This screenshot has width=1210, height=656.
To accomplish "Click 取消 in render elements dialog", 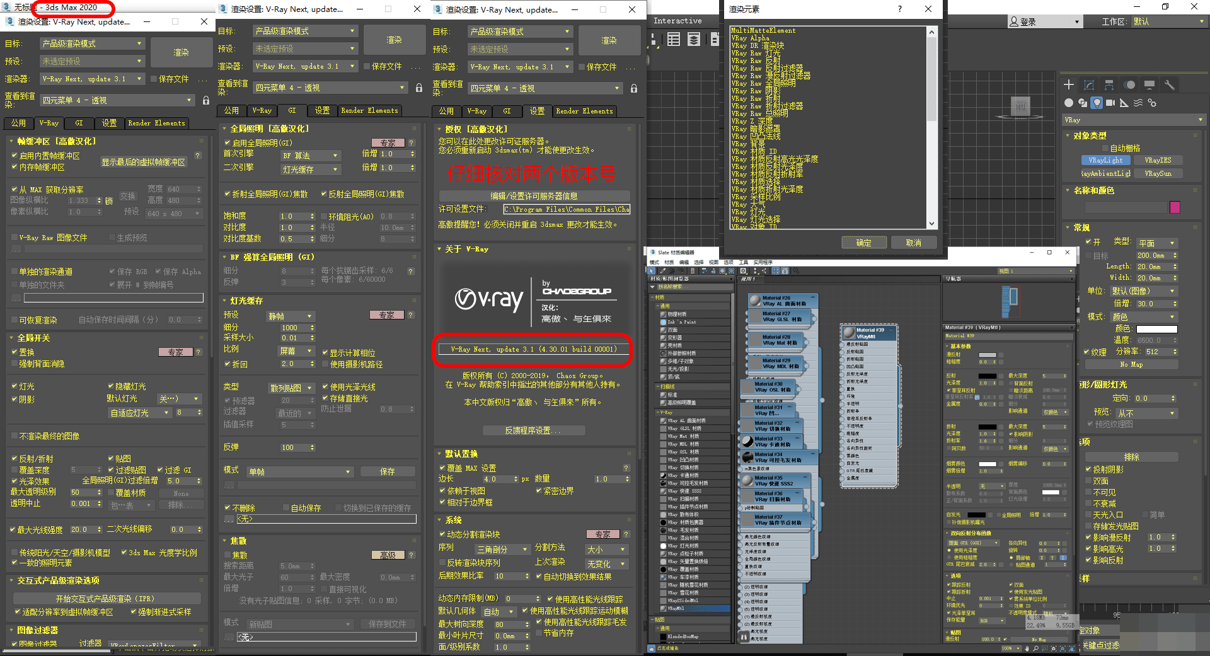I will 914,243.
